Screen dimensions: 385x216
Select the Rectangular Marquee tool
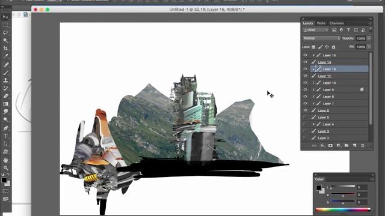tap(5, 25)
